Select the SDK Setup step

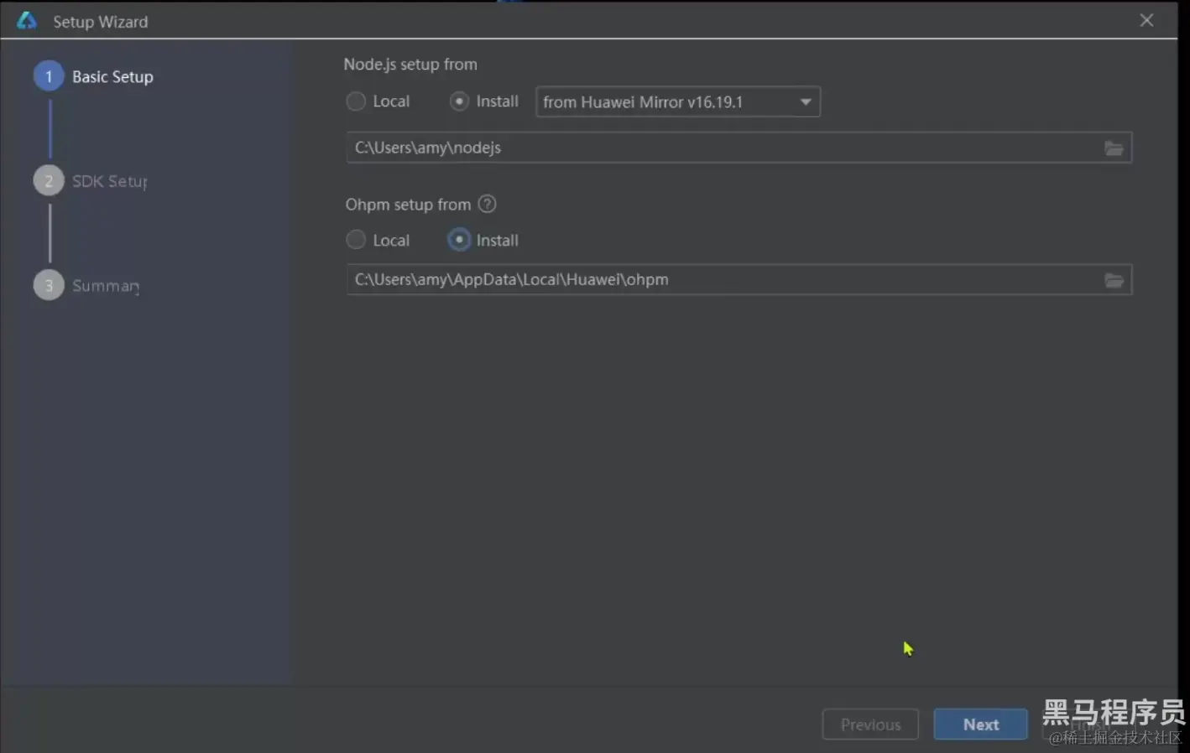tap(91, 181)
